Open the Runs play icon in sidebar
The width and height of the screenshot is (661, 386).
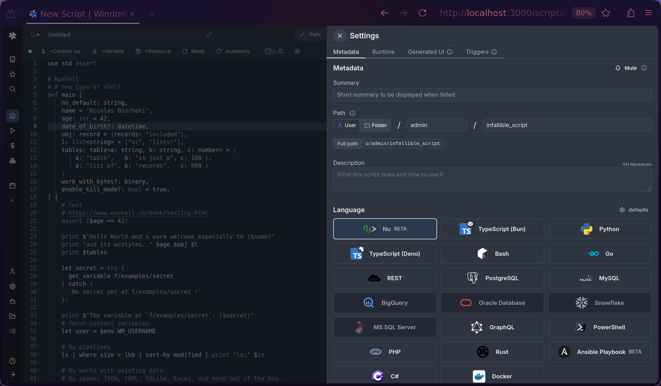coord(12,131)
